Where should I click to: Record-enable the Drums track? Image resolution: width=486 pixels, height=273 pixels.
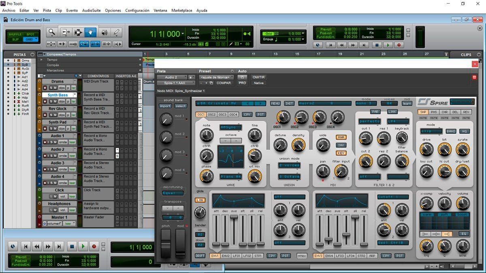click(45, 88)
